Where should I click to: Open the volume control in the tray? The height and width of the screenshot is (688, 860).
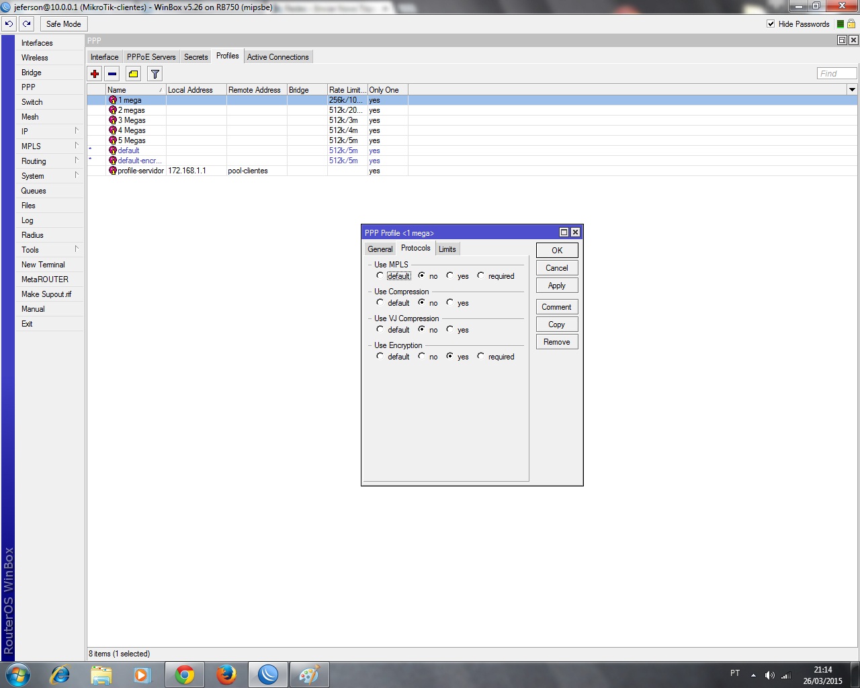(x=770, y=675)
